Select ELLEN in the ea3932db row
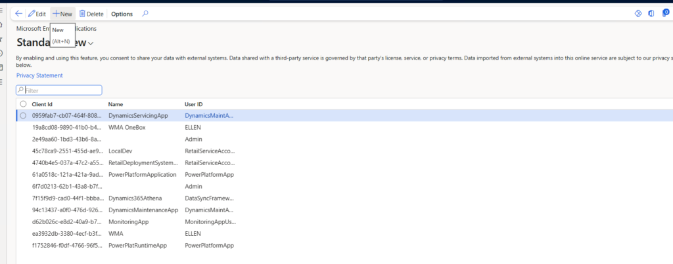This screenshot has width=673, height=264. 193,234
